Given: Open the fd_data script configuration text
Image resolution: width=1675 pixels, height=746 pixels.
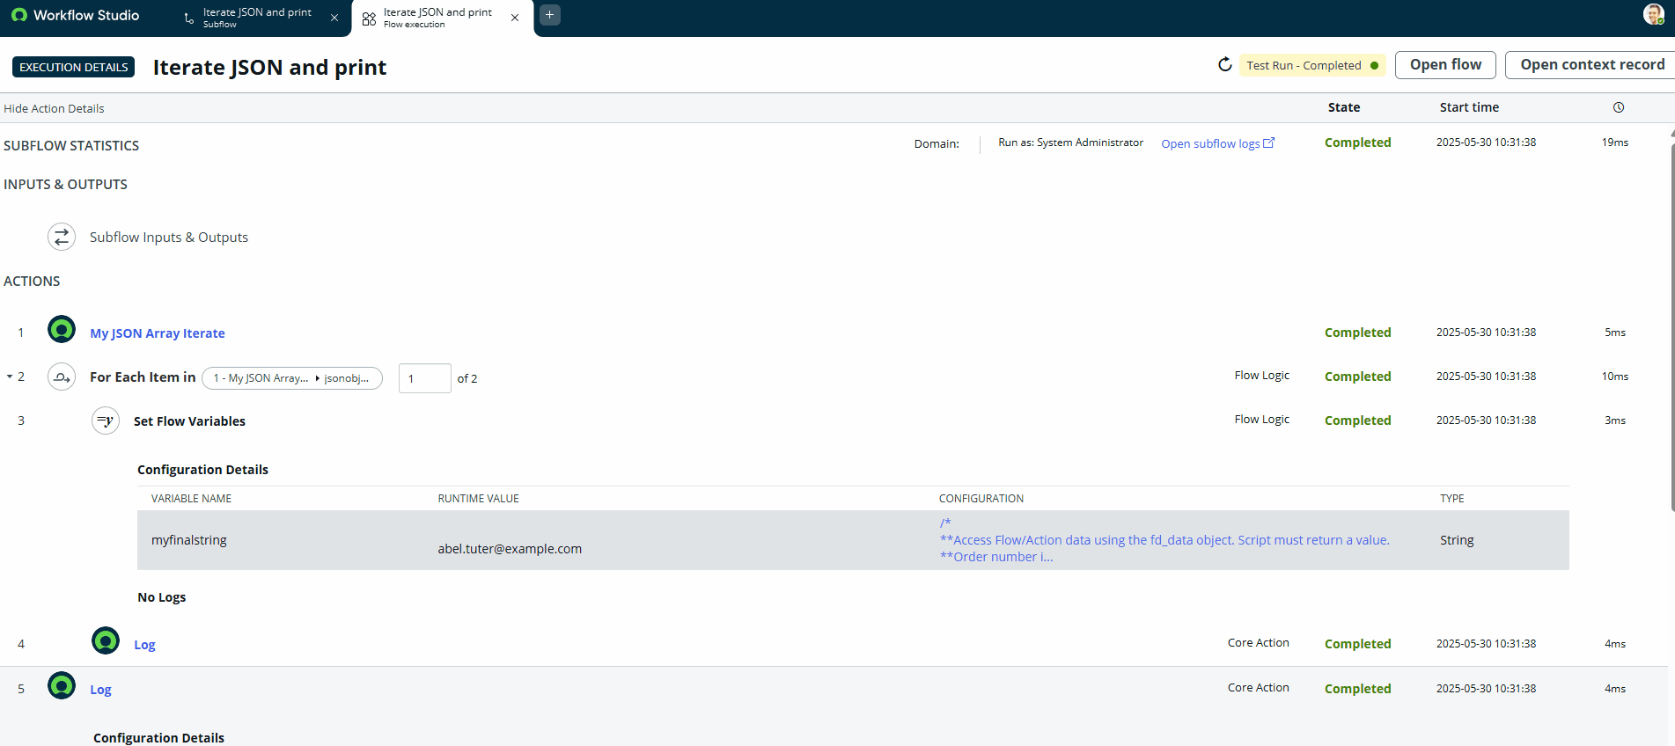Looking at the screenshot, I should [1164, 540].
